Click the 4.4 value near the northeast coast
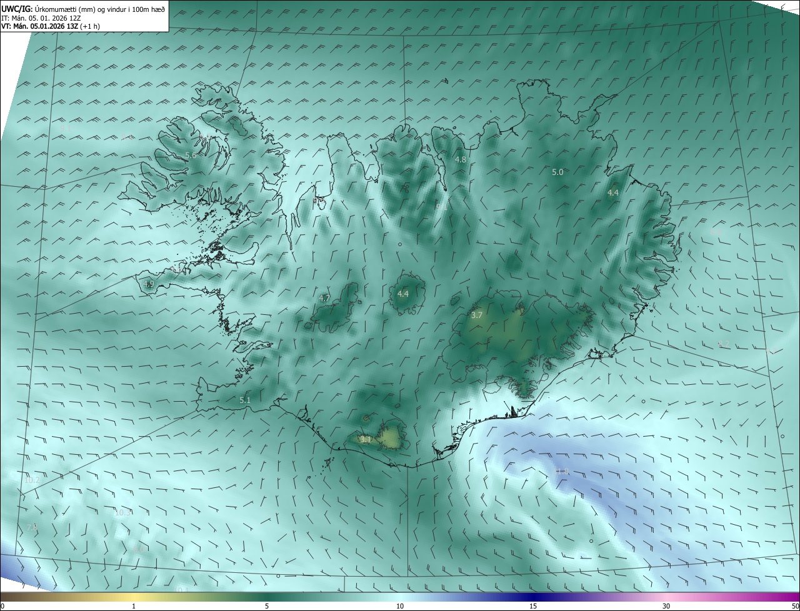The width and height of the screenshot is (800, 611). point(613,193)
